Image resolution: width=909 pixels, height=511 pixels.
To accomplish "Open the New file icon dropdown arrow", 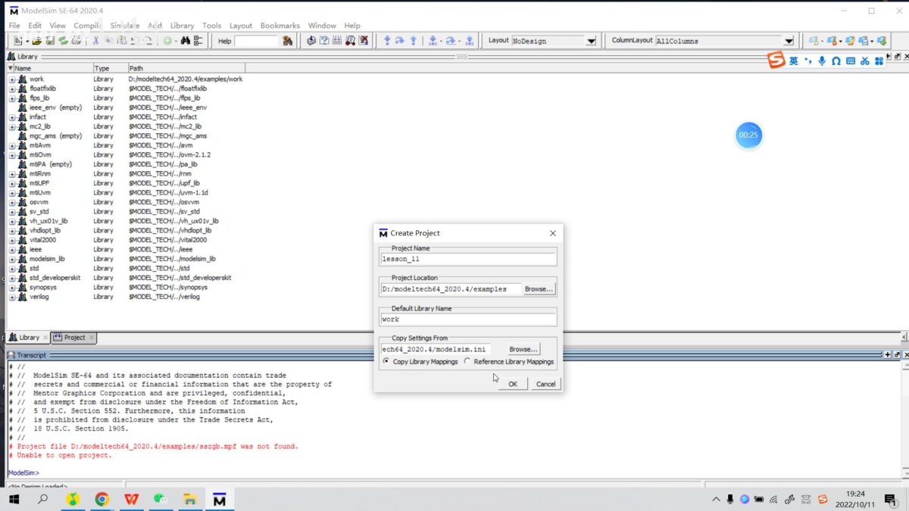I will pos(27,41).
